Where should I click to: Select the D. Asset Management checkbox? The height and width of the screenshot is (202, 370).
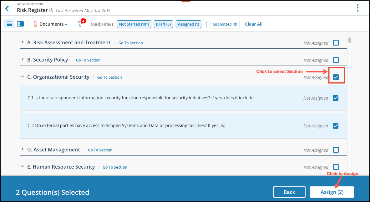(x=336, y=150)
